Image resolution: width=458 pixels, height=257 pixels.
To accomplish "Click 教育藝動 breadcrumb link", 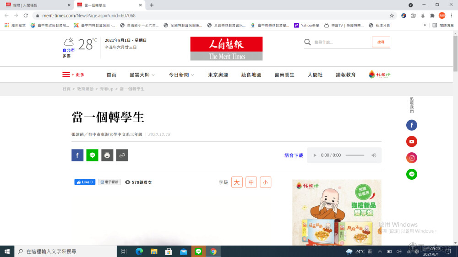I will pyautogui.click(x=85, y=89).
